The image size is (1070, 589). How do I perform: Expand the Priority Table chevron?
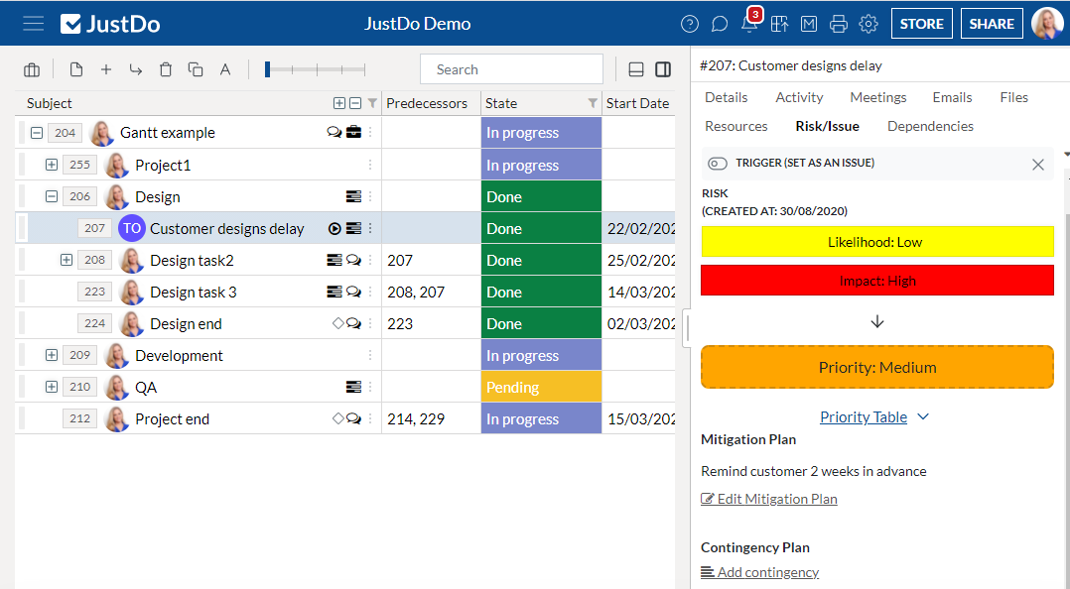click(x=923, y=416)
